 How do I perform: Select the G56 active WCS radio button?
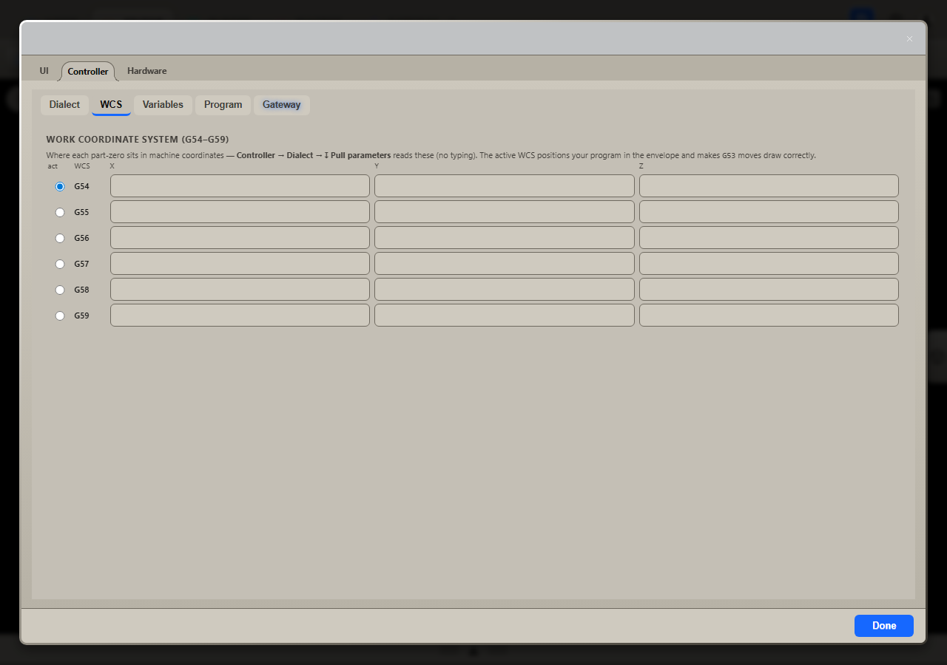(60, 238)
